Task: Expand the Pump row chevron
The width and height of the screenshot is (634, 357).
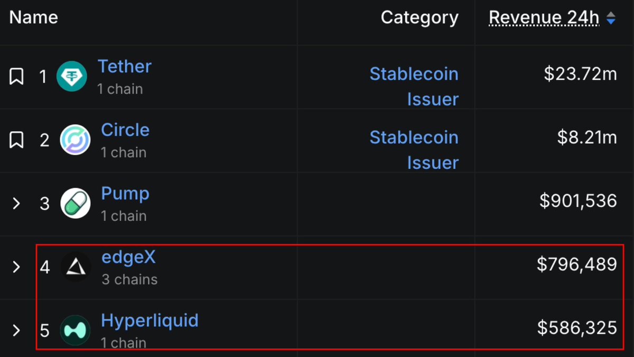Action: 16,203
